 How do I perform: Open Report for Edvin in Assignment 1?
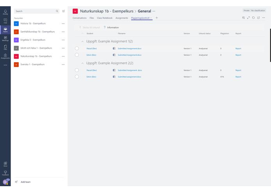tap(238, 55)
